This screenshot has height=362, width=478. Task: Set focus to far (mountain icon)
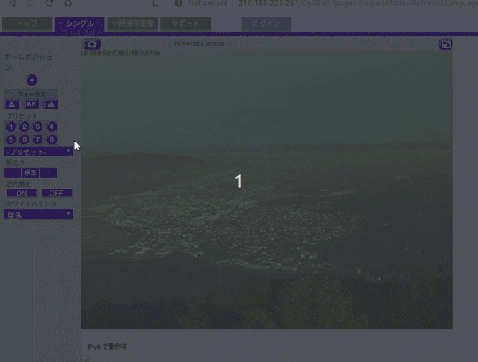pyautogui.click(x=51, y=104)
